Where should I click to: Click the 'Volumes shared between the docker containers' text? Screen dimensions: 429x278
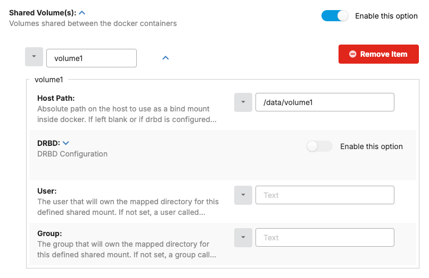[93, 23]
